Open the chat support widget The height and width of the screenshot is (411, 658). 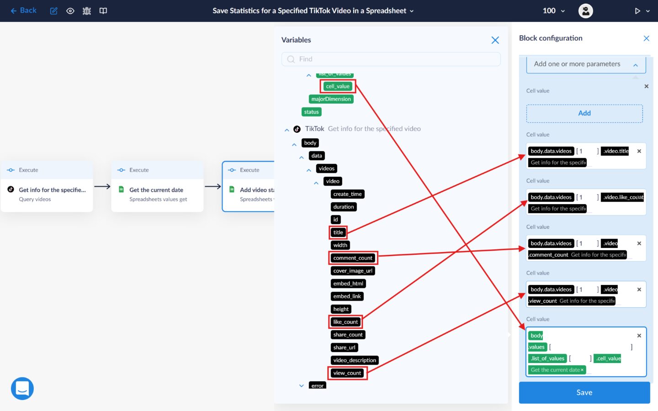(x=22, y=389)
